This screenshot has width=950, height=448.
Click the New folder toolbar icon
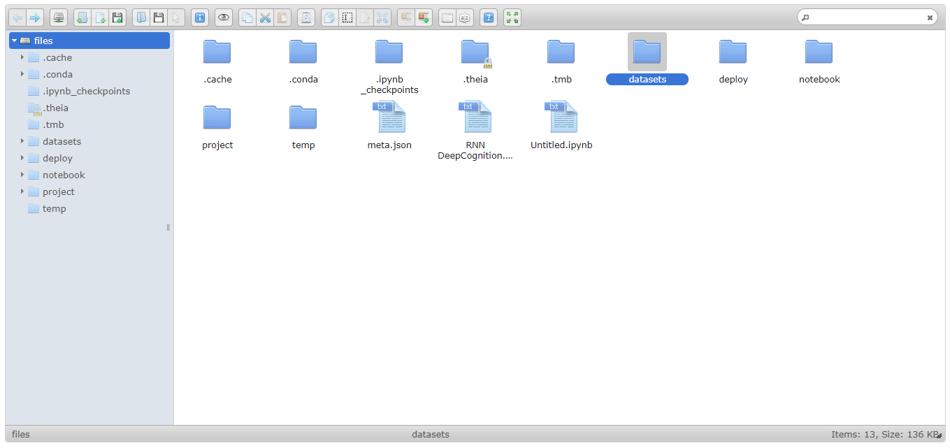point(82,17)
